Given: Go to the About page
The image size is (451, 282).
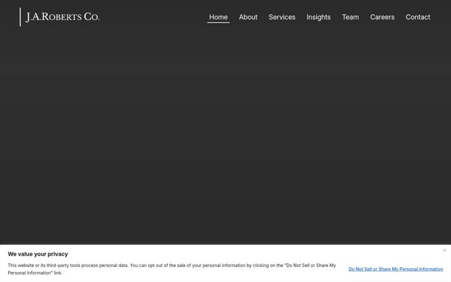Looking at the screenshot, I should point(248,18).
